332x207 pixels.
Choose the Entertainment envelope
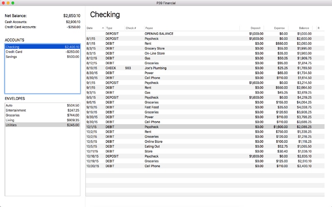pos(42,111)
